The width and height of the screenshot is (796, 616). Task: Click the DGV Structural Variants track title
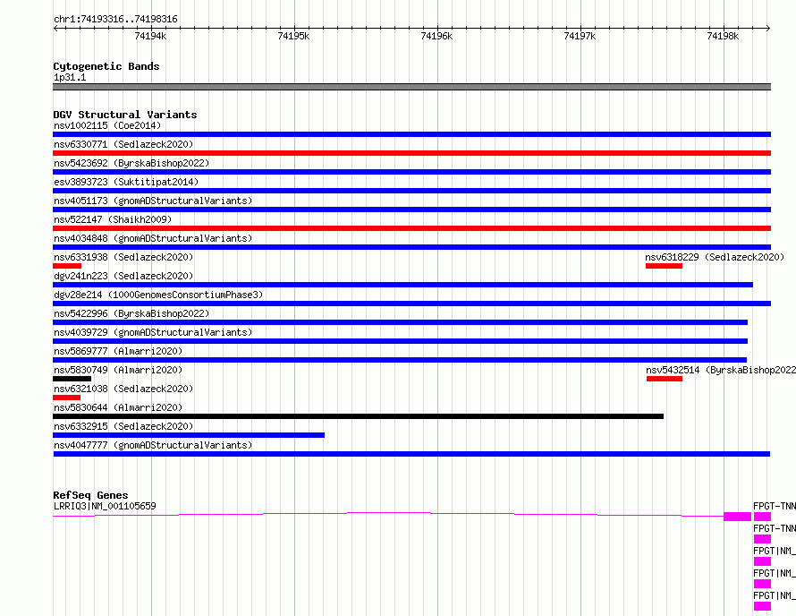[125, 115]
